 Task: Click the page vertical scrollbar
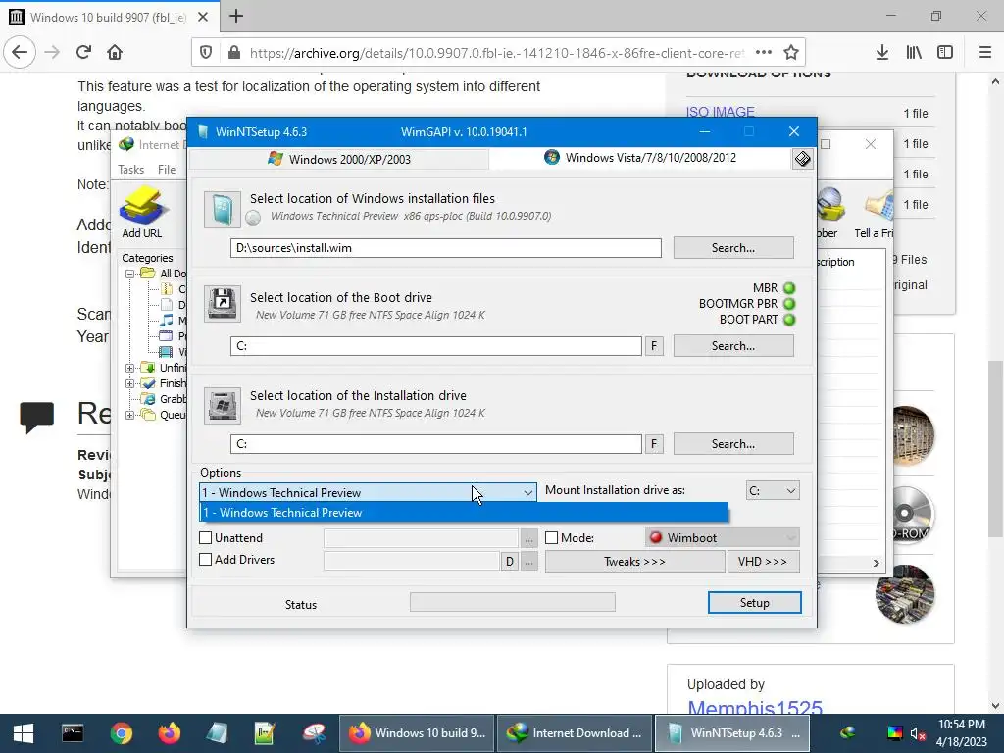point(995,449)
